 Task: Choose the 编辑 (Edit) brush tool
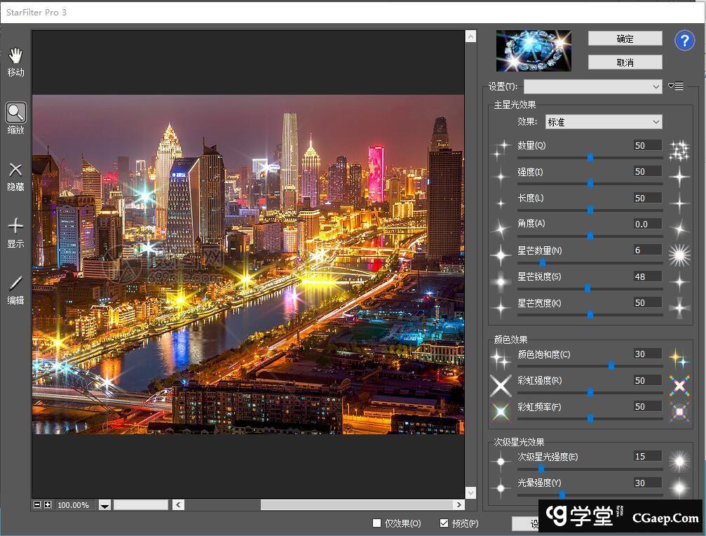(x=15, y=283)
